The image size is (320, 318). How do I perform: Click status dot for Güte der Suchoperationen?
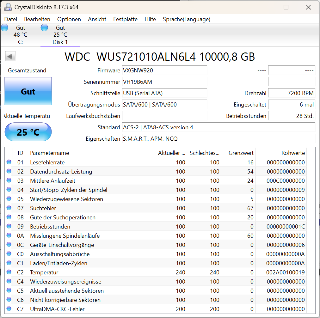(9, 217)
